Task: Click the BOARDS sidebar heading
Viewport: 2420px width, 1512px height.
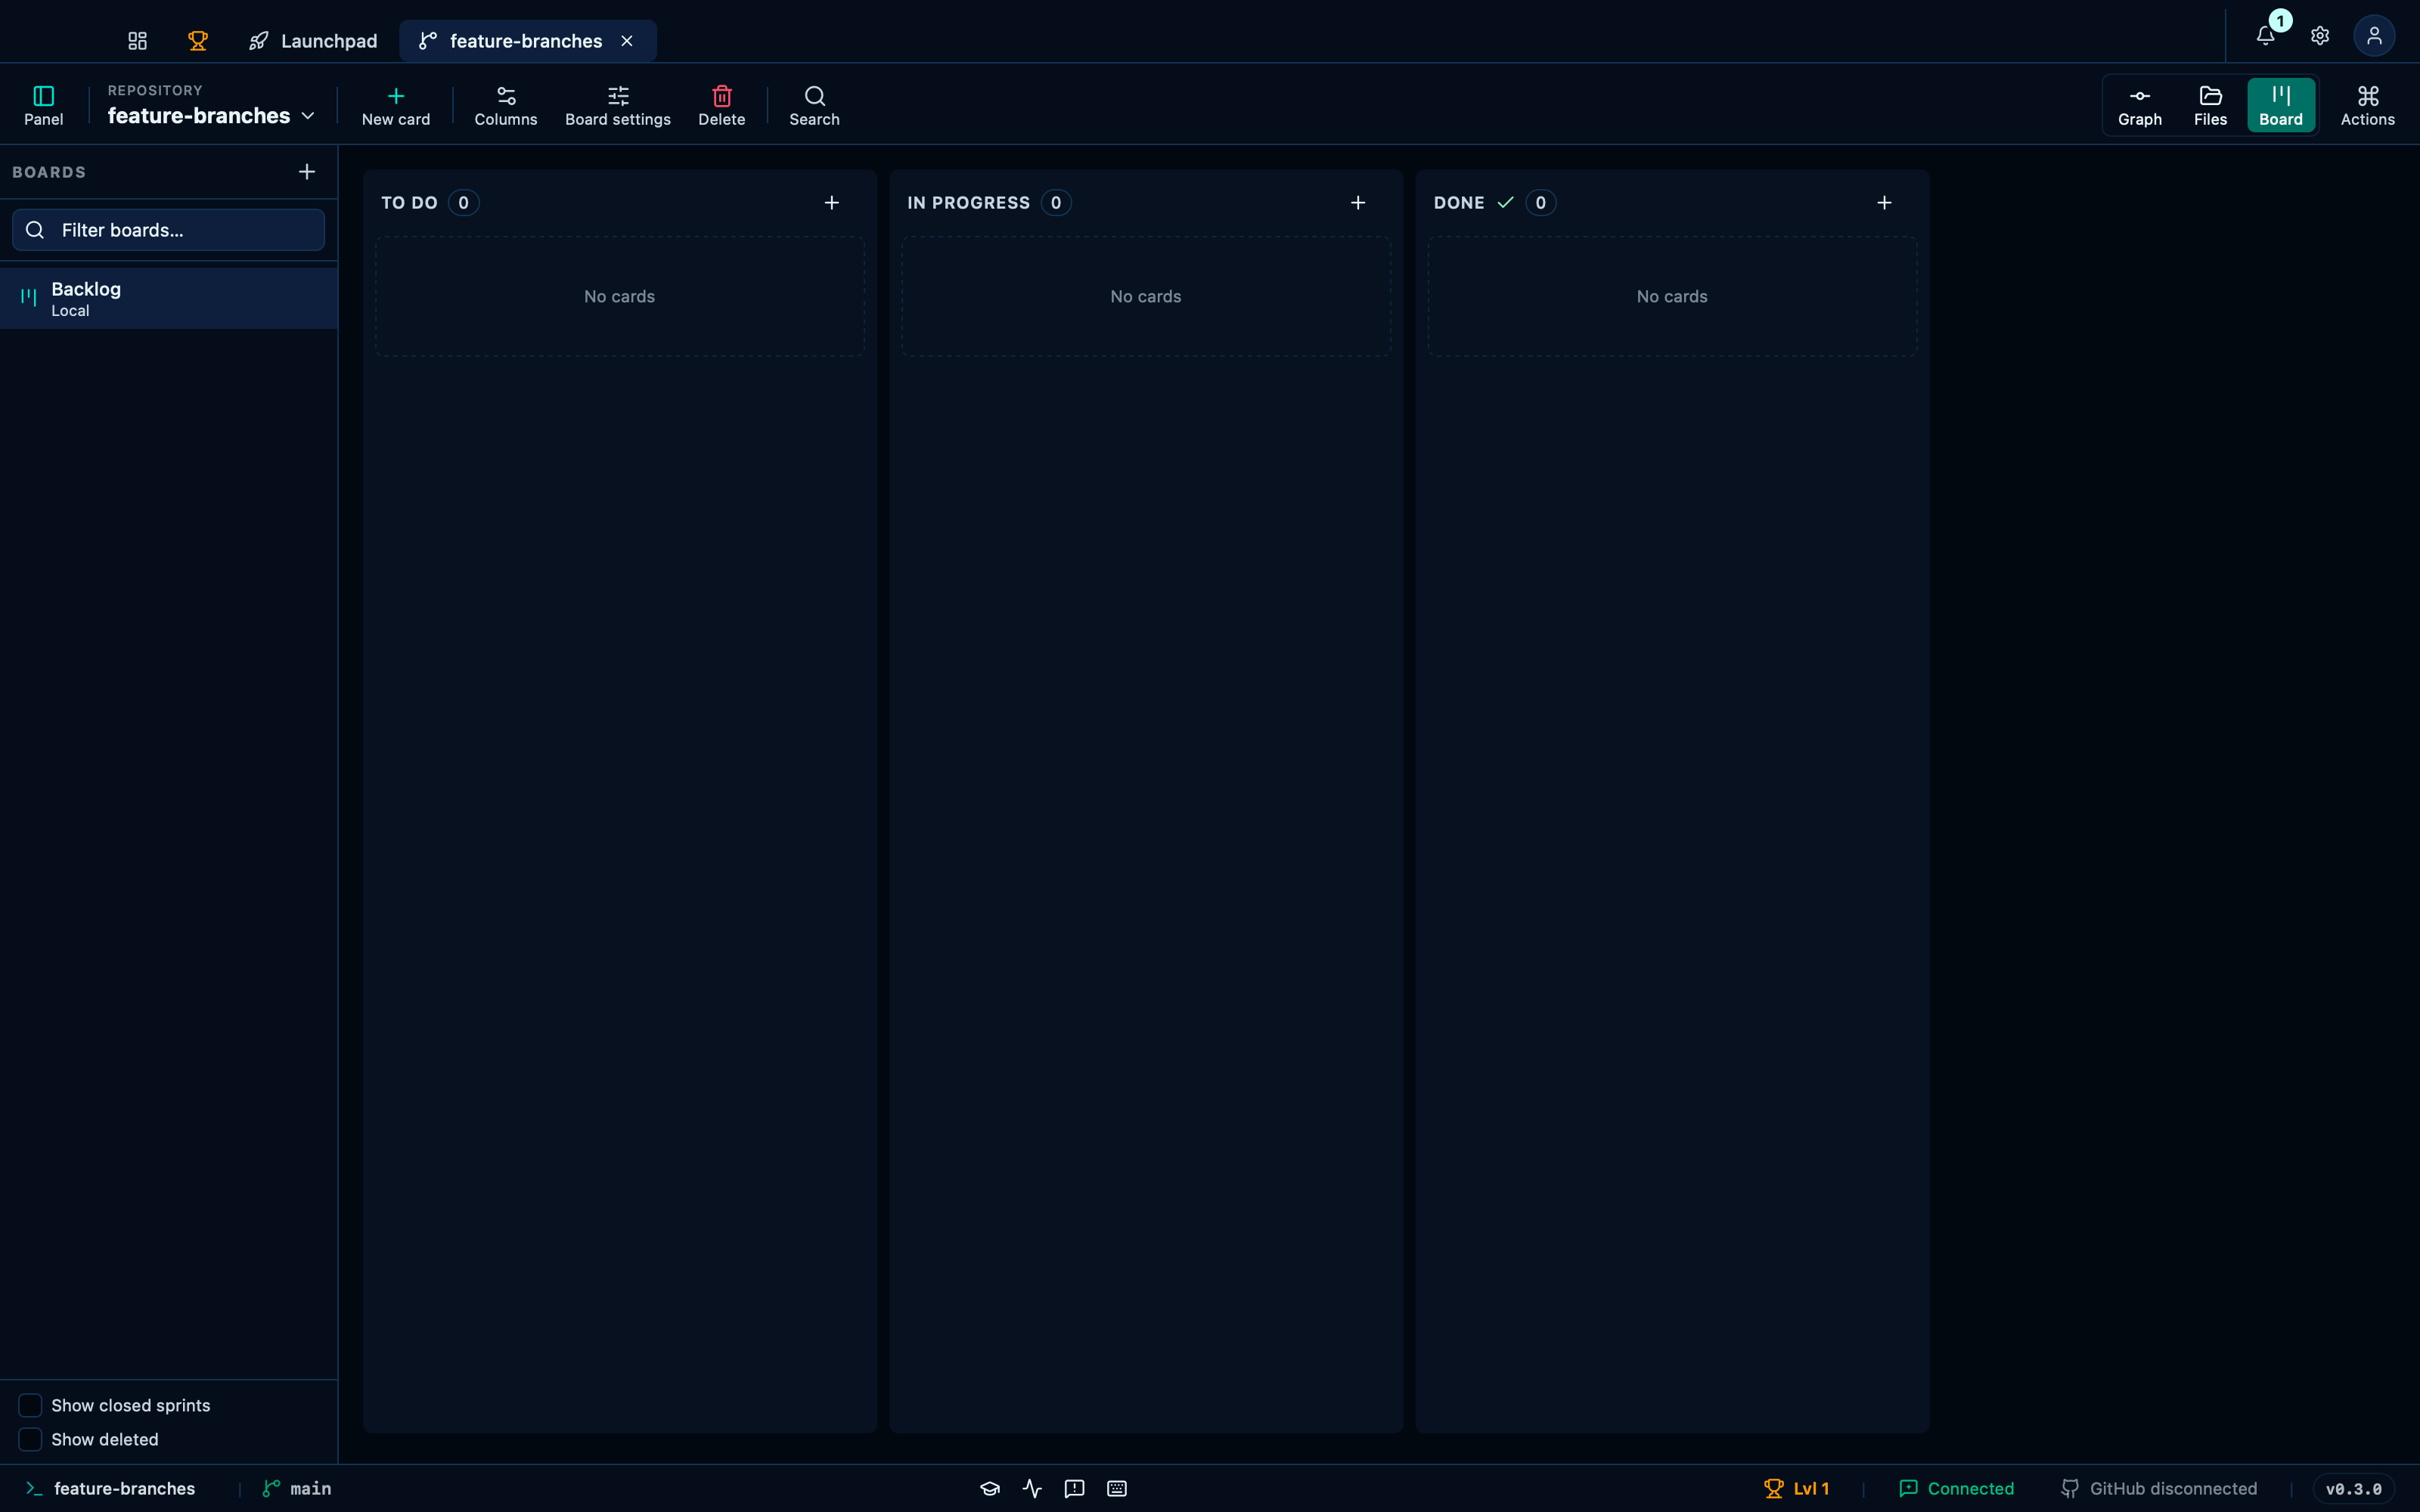Action: pyautogui.click(x=49, y=172)
